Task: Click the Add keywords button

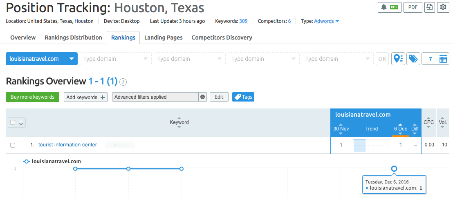Action: 85,97
